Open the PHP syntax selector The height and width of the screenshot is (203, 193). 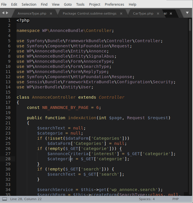pos(175,199)
